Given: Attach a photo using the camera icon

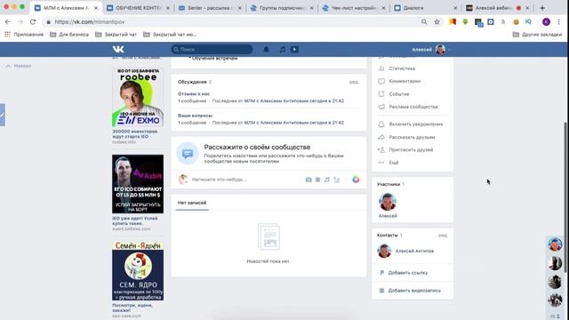Looking at the screenshot, I should 309,180.
